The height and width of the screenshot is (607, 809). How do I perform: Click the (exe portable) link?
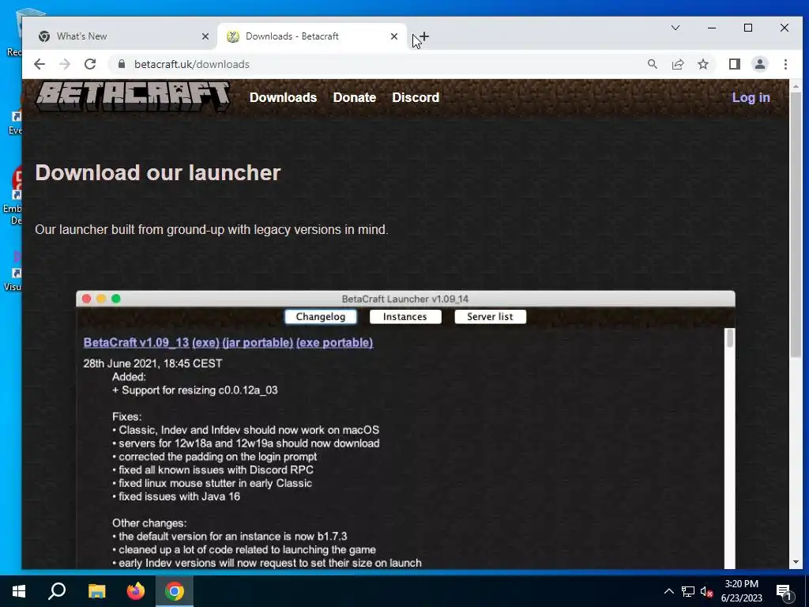[334, 343]
